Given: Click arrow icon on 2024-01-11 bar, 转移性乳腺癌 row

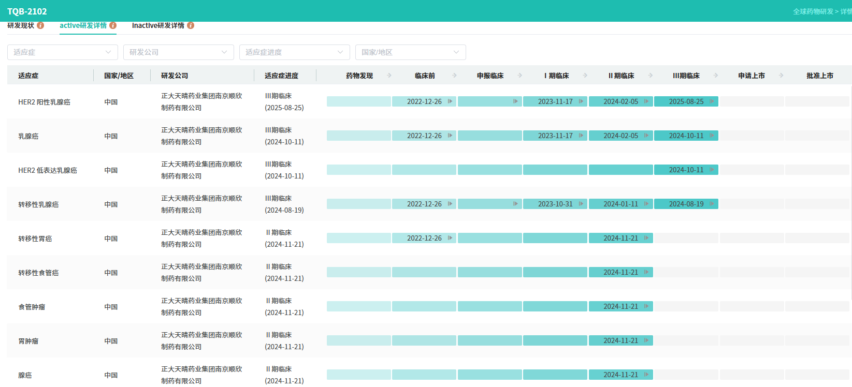Looking at the screenshot, I should (x=646, y=204).
